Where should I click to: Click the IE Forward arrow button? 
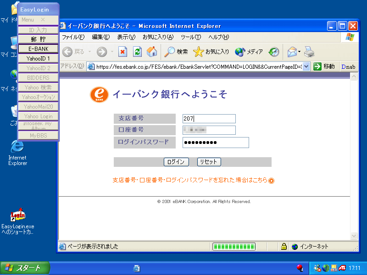pos(102,52)
